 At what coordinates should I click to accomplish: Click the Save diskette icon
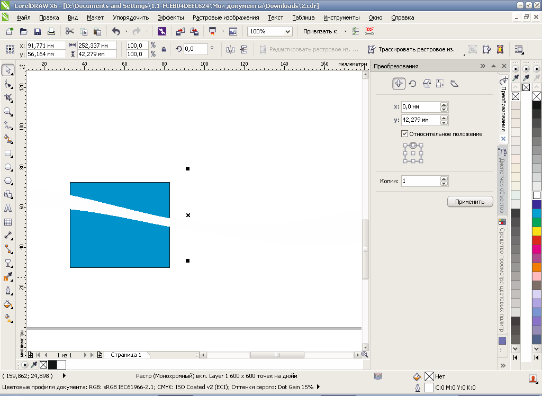38,31
